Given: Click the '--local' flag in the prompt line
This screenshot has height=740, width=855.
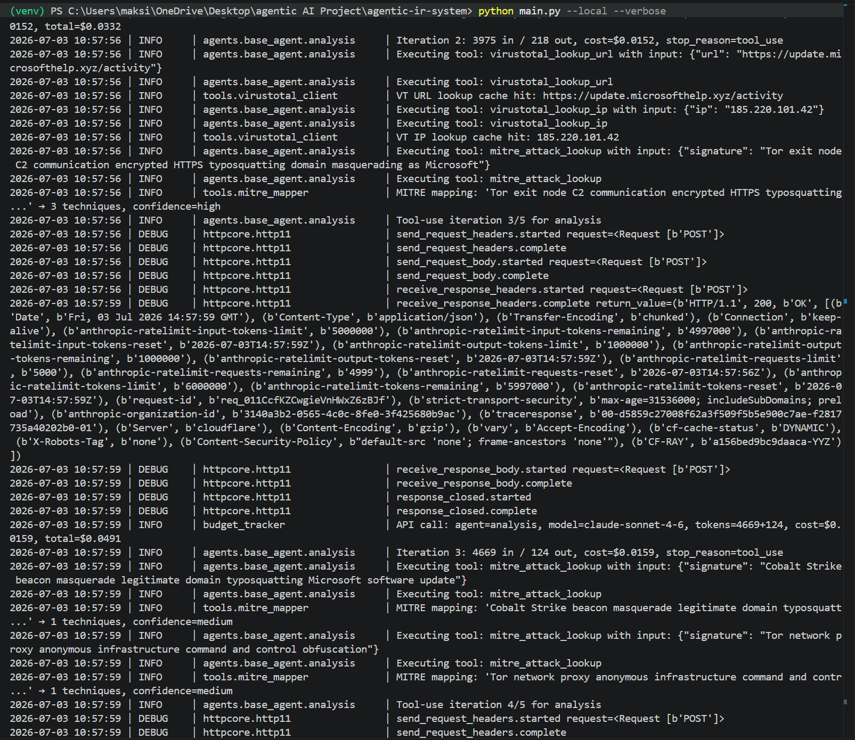Looking at the screenshot, I should [x=587, y=11].
